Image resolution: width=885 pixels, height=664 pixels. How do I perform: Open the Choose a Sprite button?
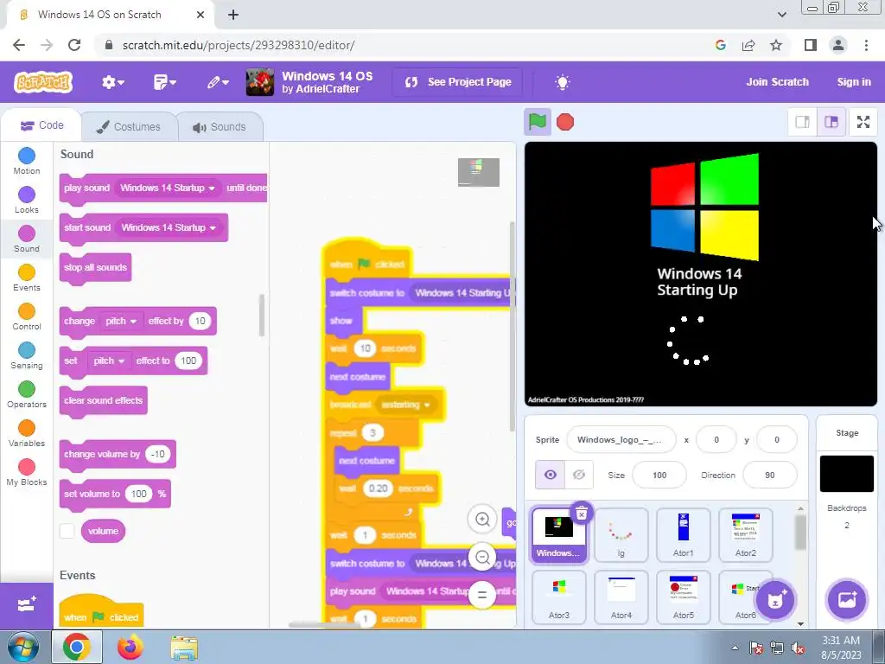point(775,600)
